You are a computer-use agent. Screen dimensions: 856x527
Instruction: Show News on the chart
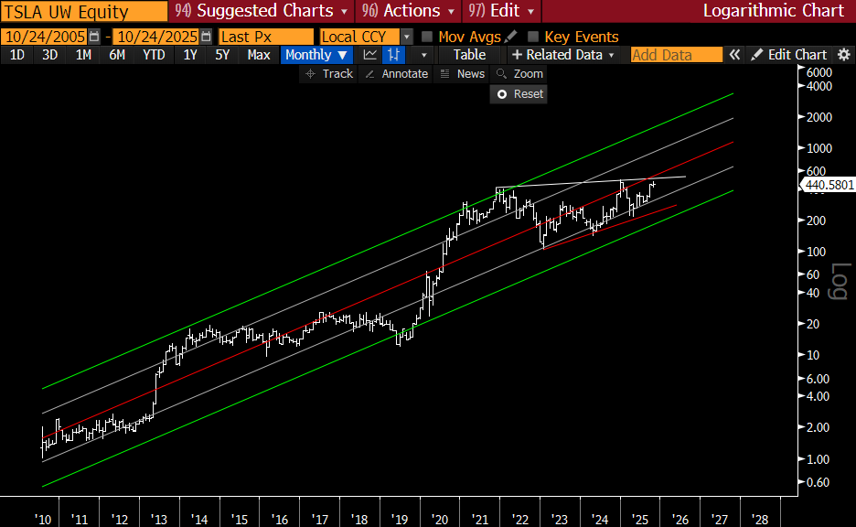[x=463, y=74]
